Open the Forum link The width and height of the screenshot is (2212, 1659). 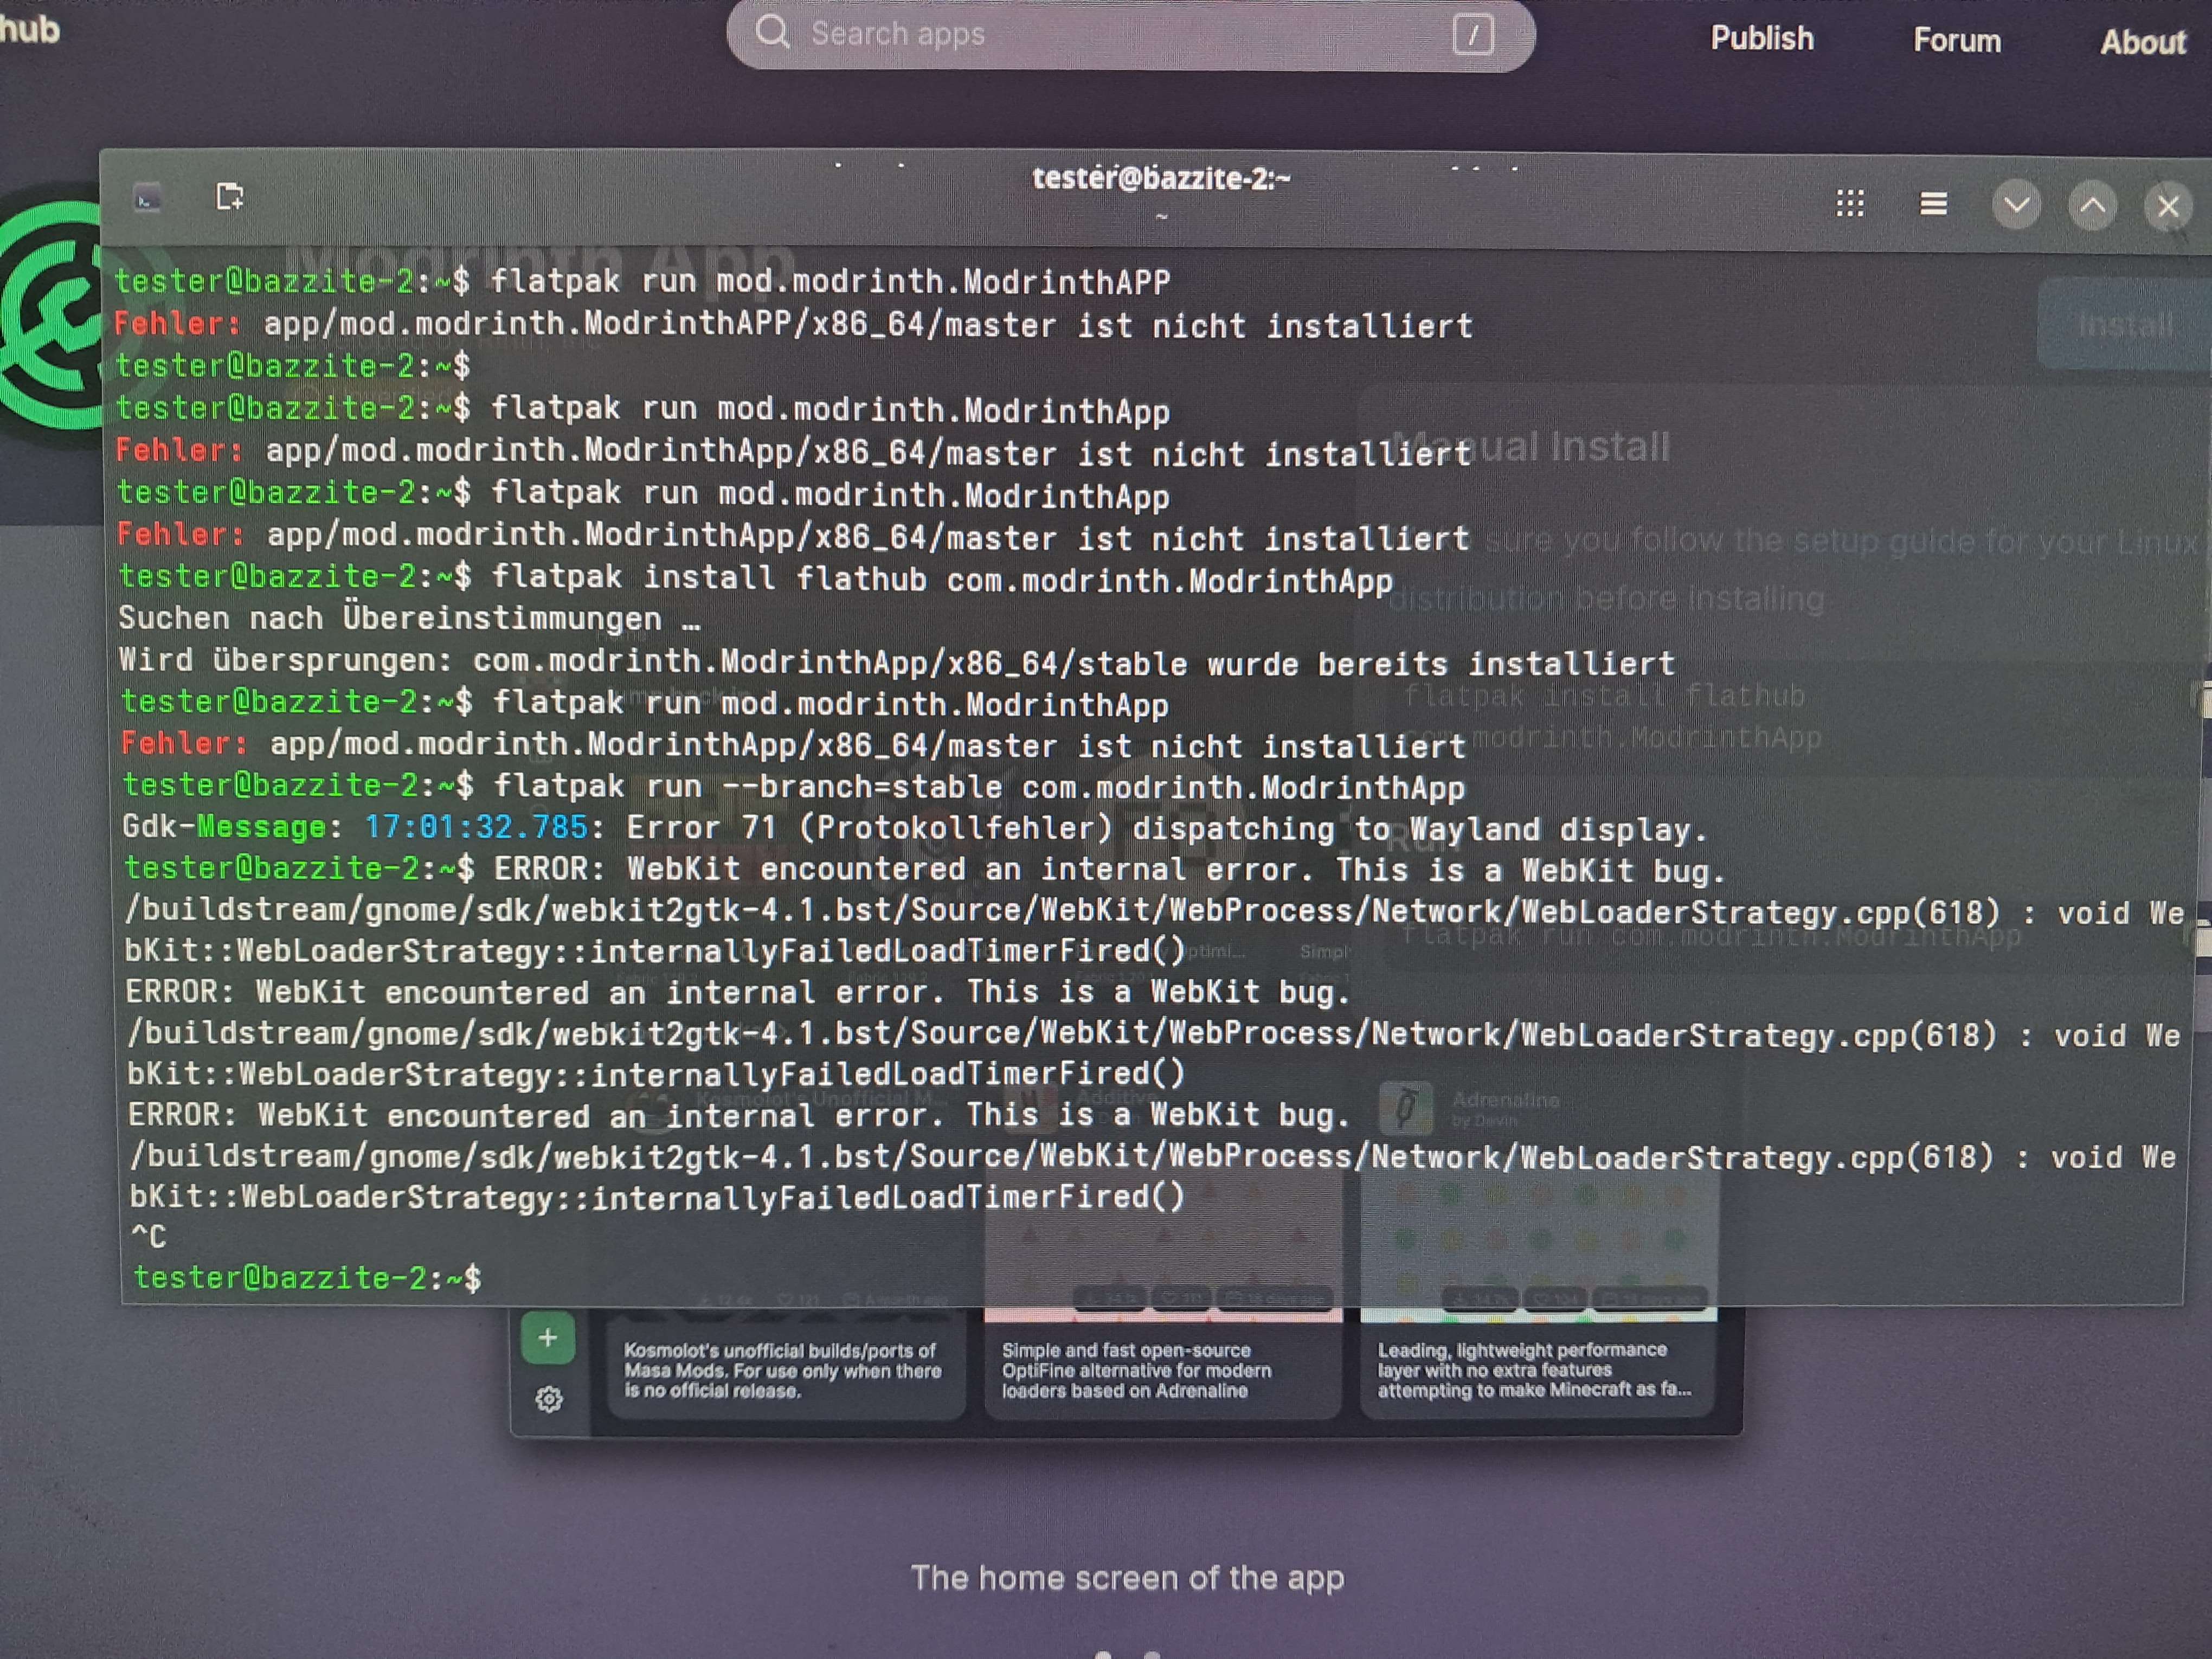1956,41
